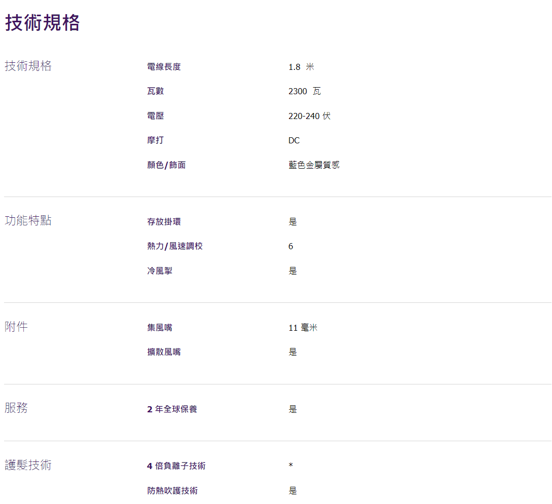Viewport: 552px width, 504px height.
Task: Select the 藍色金屬質感 color value
Action: (314, 165)
